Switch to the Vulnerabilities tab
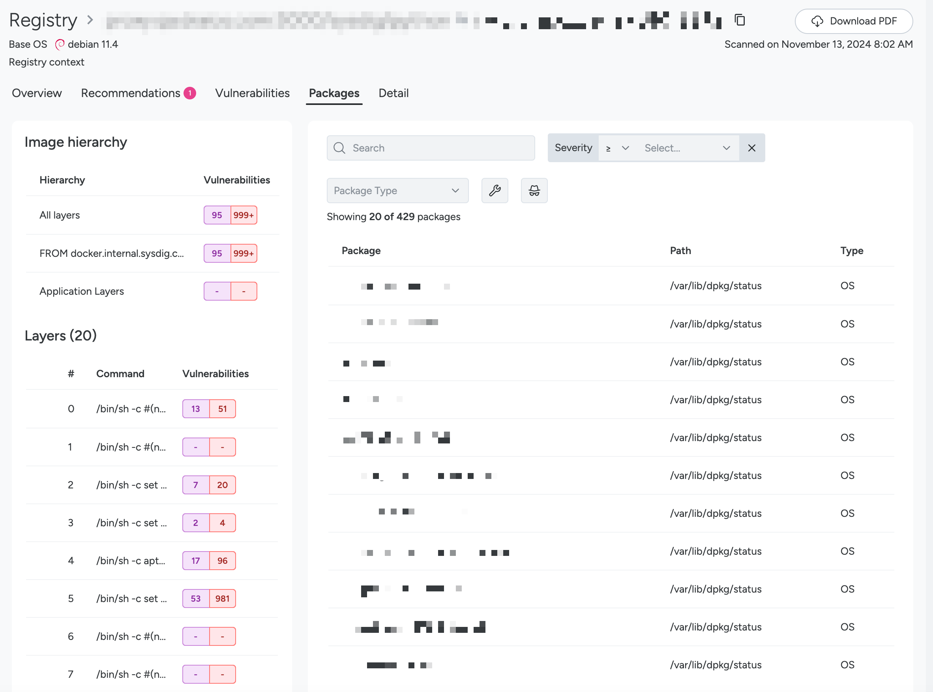Image resolution: width=933 pixels, height=692 pixels. [252, 93]
